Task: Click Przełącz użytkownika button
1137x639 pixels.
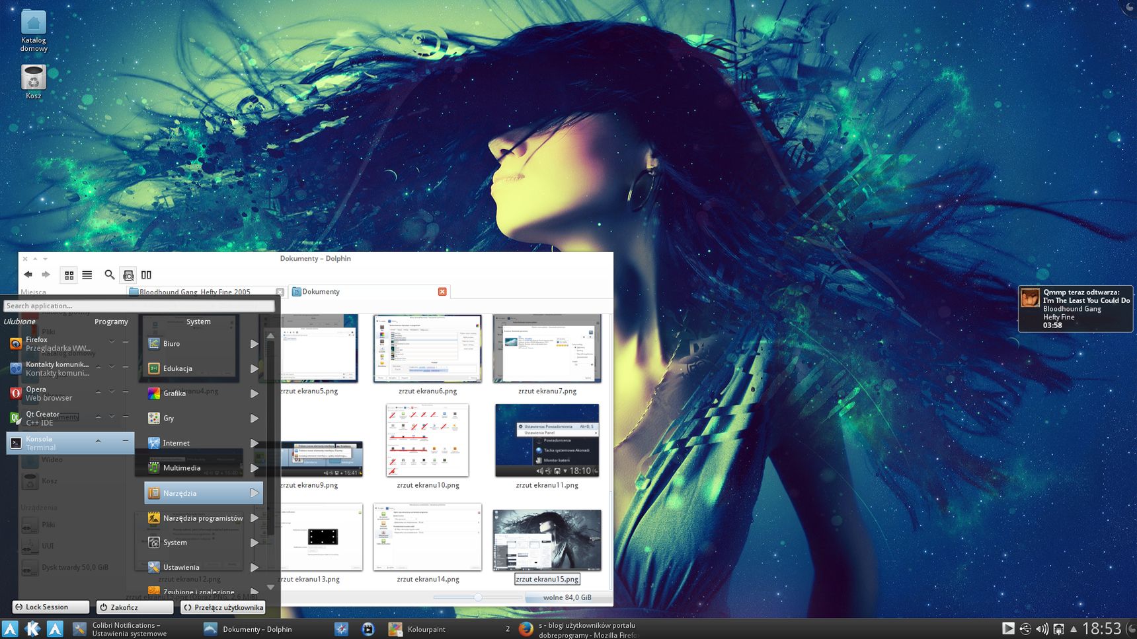Action: [223, 607]
